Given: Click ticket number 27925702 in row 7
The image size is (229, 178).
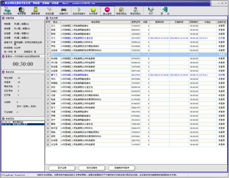Looking at the screenshot, I should tap(136, 50).
